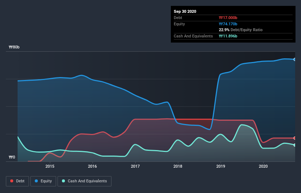This screenshot has width=301, height=193.
Task: Select the Equity endpoint marker on the blue line
Action: coord(295,59)
